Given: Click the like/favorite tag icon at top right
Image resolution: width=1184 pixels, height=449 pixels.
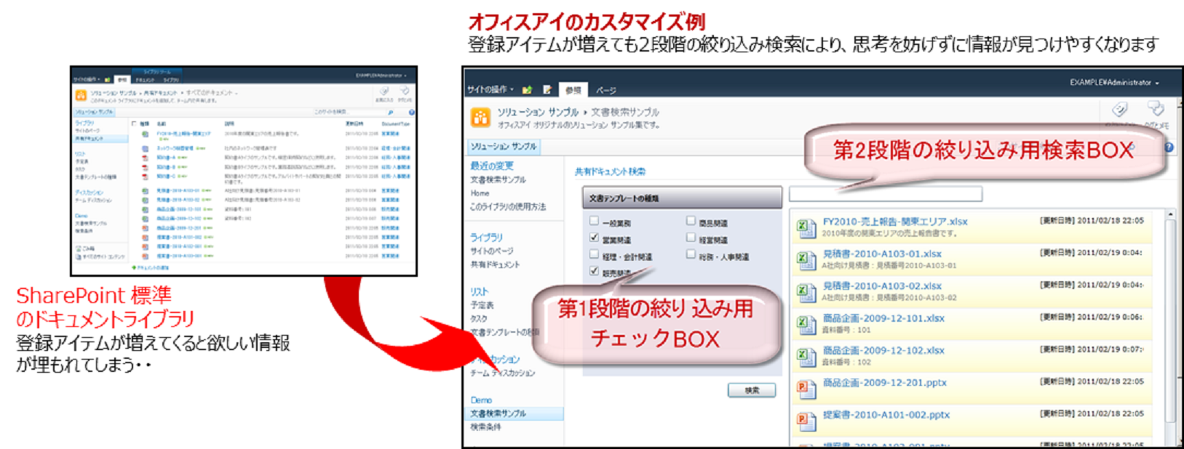Looking at the screenshot, I should [1120, 110].
